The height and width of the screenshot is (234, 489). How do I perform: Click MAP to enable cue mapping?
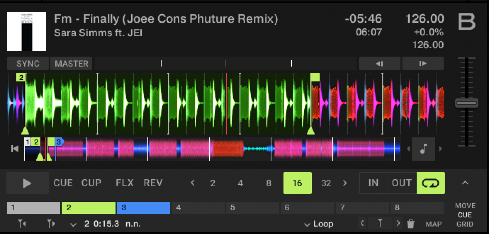[434, 224]
